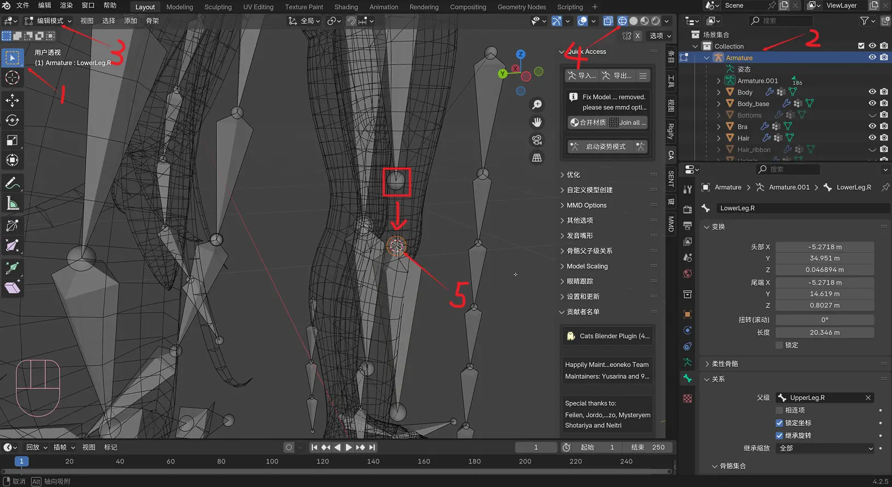Screen dimensions: 892x487
Task: Hide the Body object in outliner
Action: click(x=872, y=92)
